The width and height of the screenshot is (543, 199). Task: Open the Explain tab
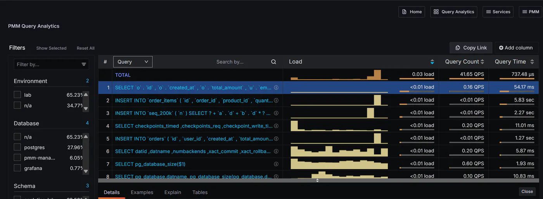[173, 192]
